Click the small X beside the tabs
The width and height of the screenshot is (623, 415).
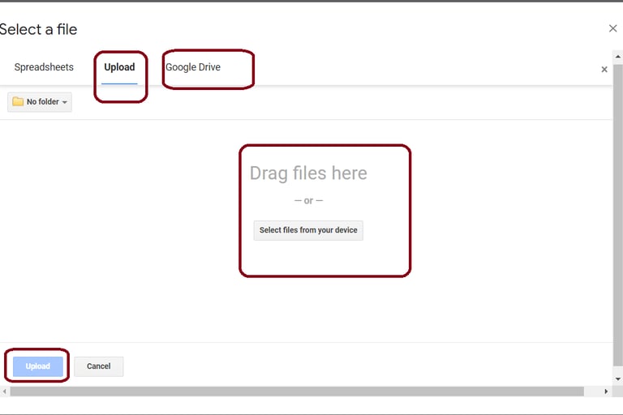click(604, 70)
